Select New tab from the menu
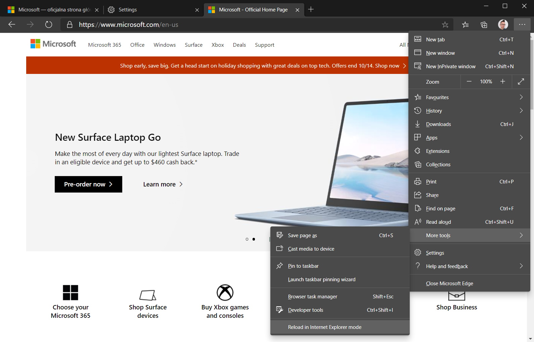The height and width of the screenshot is (342, 534). pyautogui.click(x=470, y=40)
